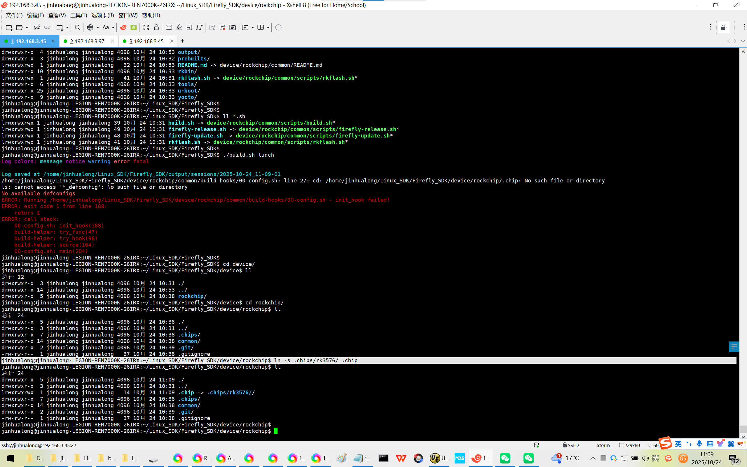
Task: Toggle the lock button at toolbar right
Action: click(723, 27)
